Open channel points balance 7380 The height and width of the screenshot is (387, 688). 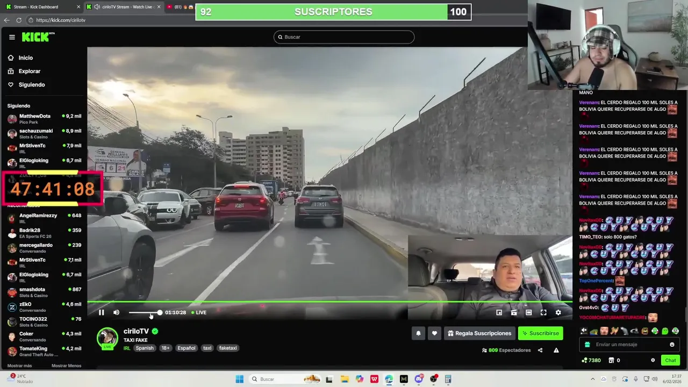click(591, 360)
